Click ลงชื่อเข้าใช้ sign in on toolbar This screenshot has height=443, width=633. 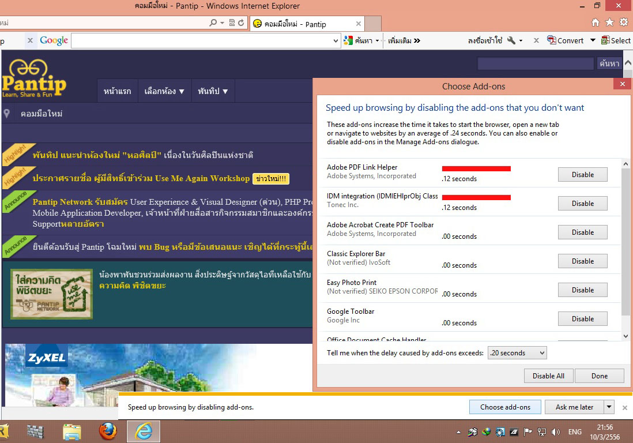click(485, 40)
